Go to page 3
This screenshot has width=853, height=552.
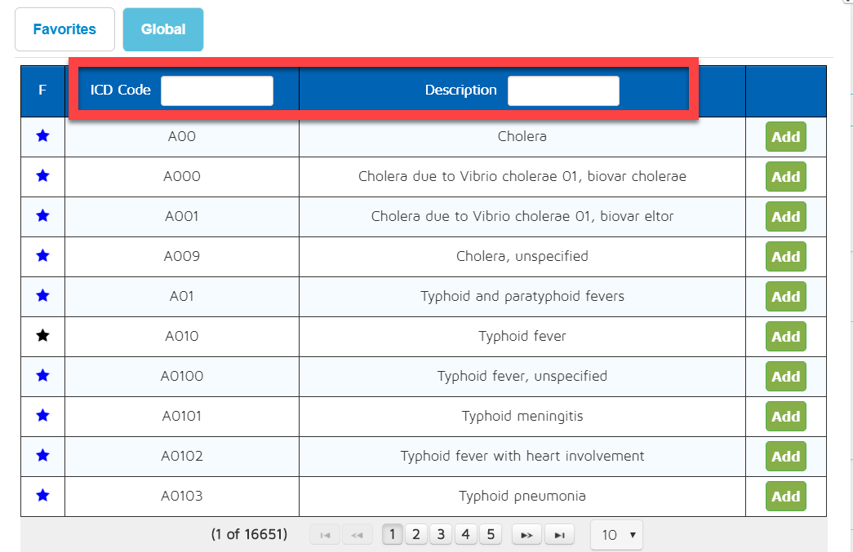tap(441, 535)
